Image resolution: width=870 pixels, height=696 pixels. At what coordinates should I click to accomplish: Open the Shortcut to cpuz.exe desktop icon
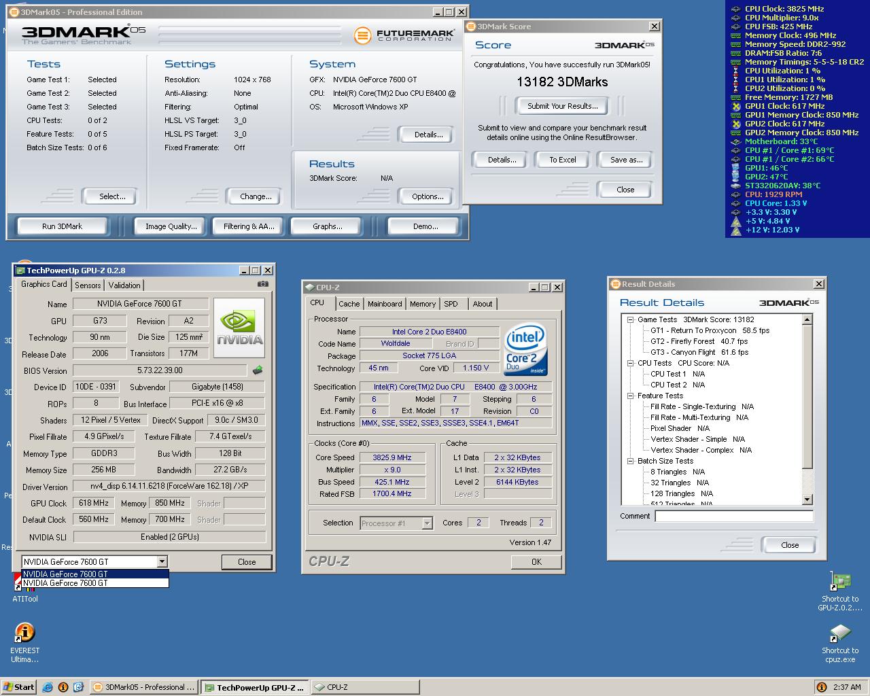tap(840, 643)
